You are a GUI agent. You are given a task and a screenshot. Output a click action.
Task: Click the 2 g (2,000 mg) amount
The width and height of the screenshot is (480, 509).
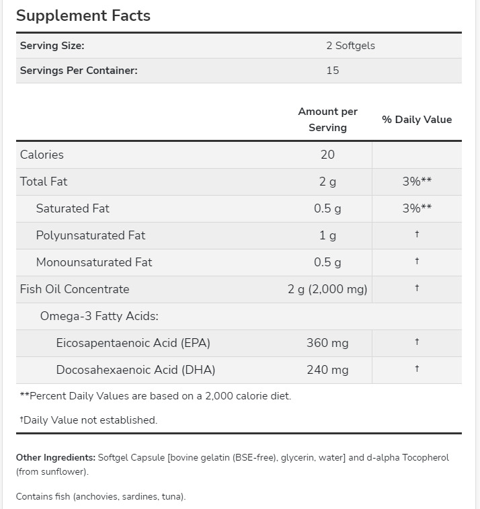click(x=327, y=289)
